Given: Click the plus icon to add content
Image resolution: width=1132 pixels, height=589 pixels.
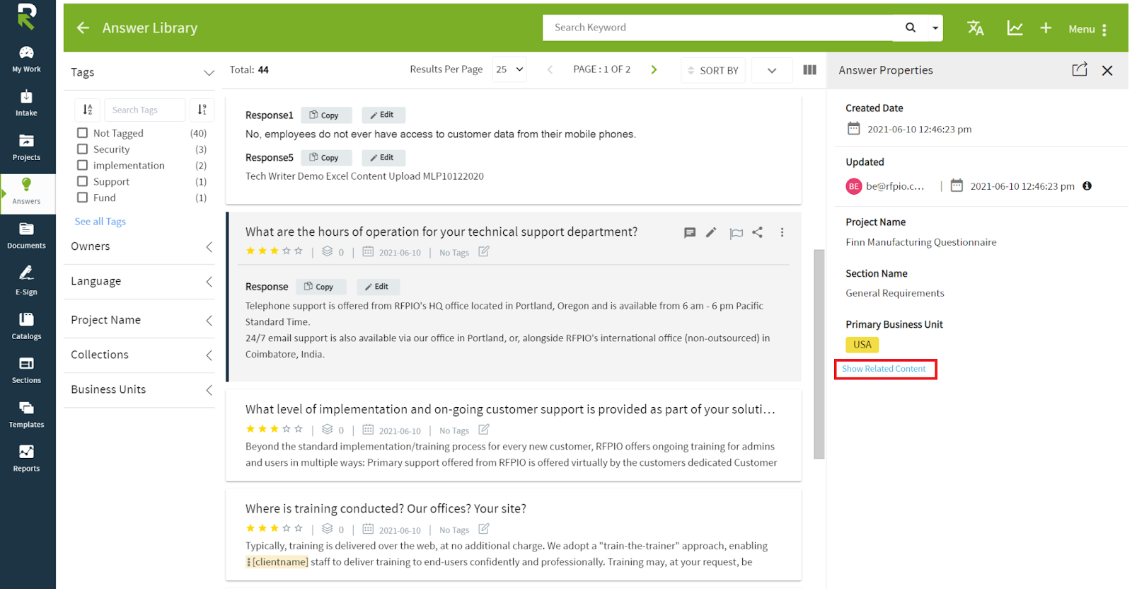Looking at the screenshot, I should [1046, 28].
